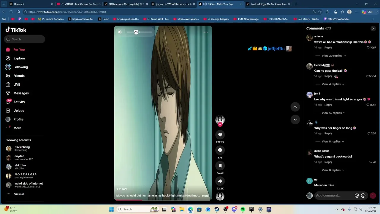Click the TikTok logo

point(16,30)
